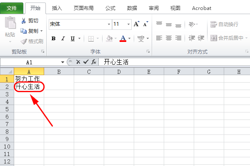Open font size dropdown arrow
This screenshot has width=250, height=166.
click(x=128, y=24)
